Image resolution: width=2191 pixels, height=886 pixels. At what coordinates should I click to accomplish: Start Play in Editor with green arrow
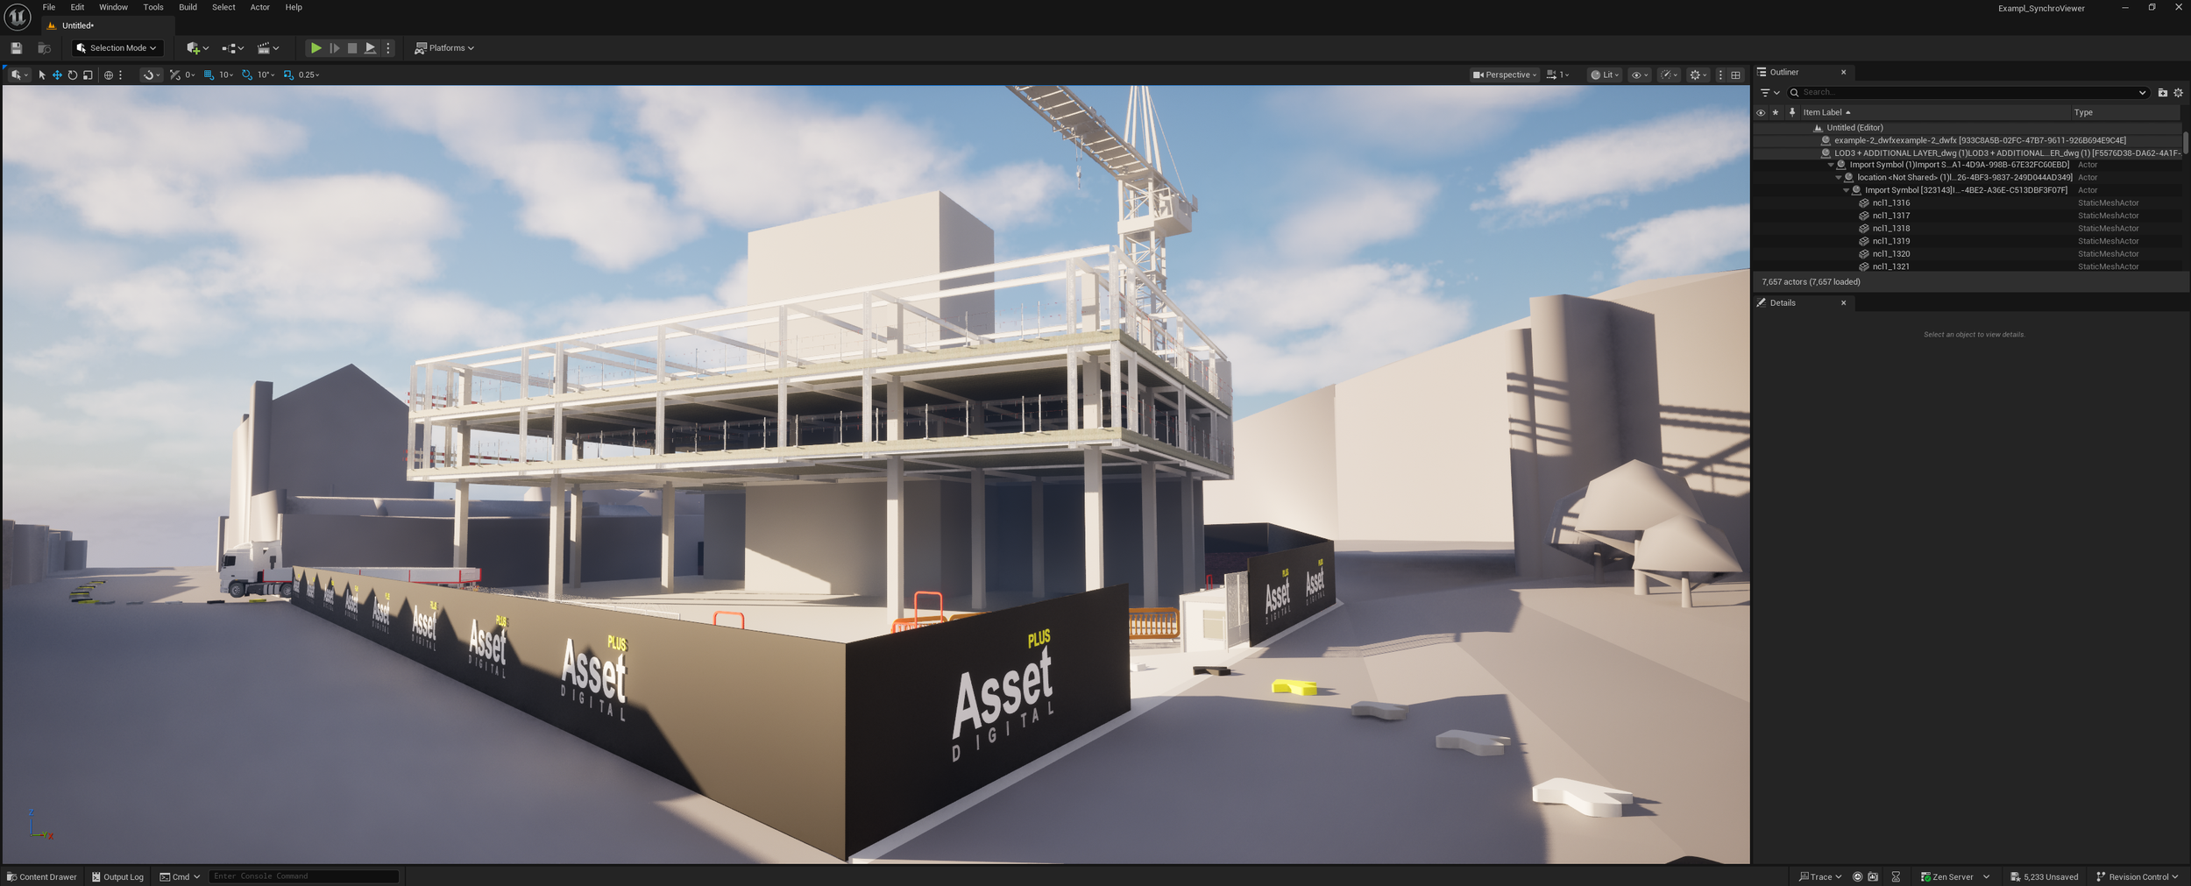point(316,48)
